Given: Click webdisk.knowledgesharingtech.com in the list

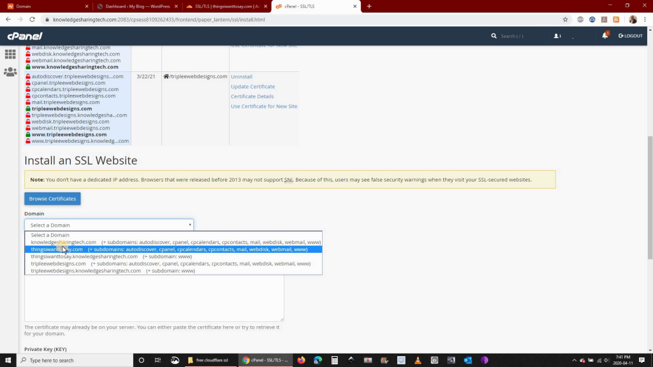Looking at the screenshot, I should pyautogui.click(x=76, y=54).
